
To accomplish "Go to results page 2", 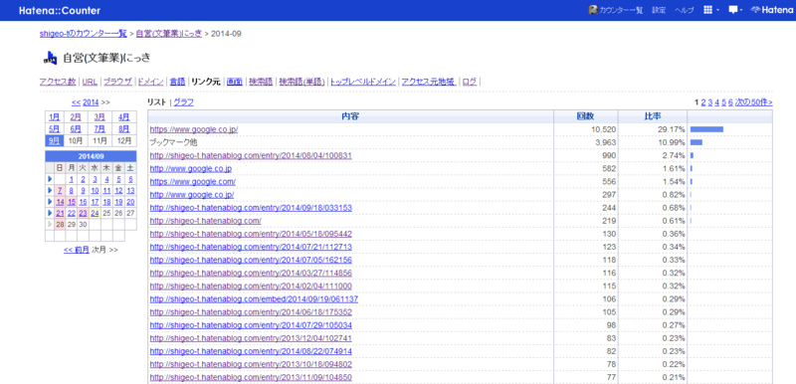I will [x=703, y=102].
